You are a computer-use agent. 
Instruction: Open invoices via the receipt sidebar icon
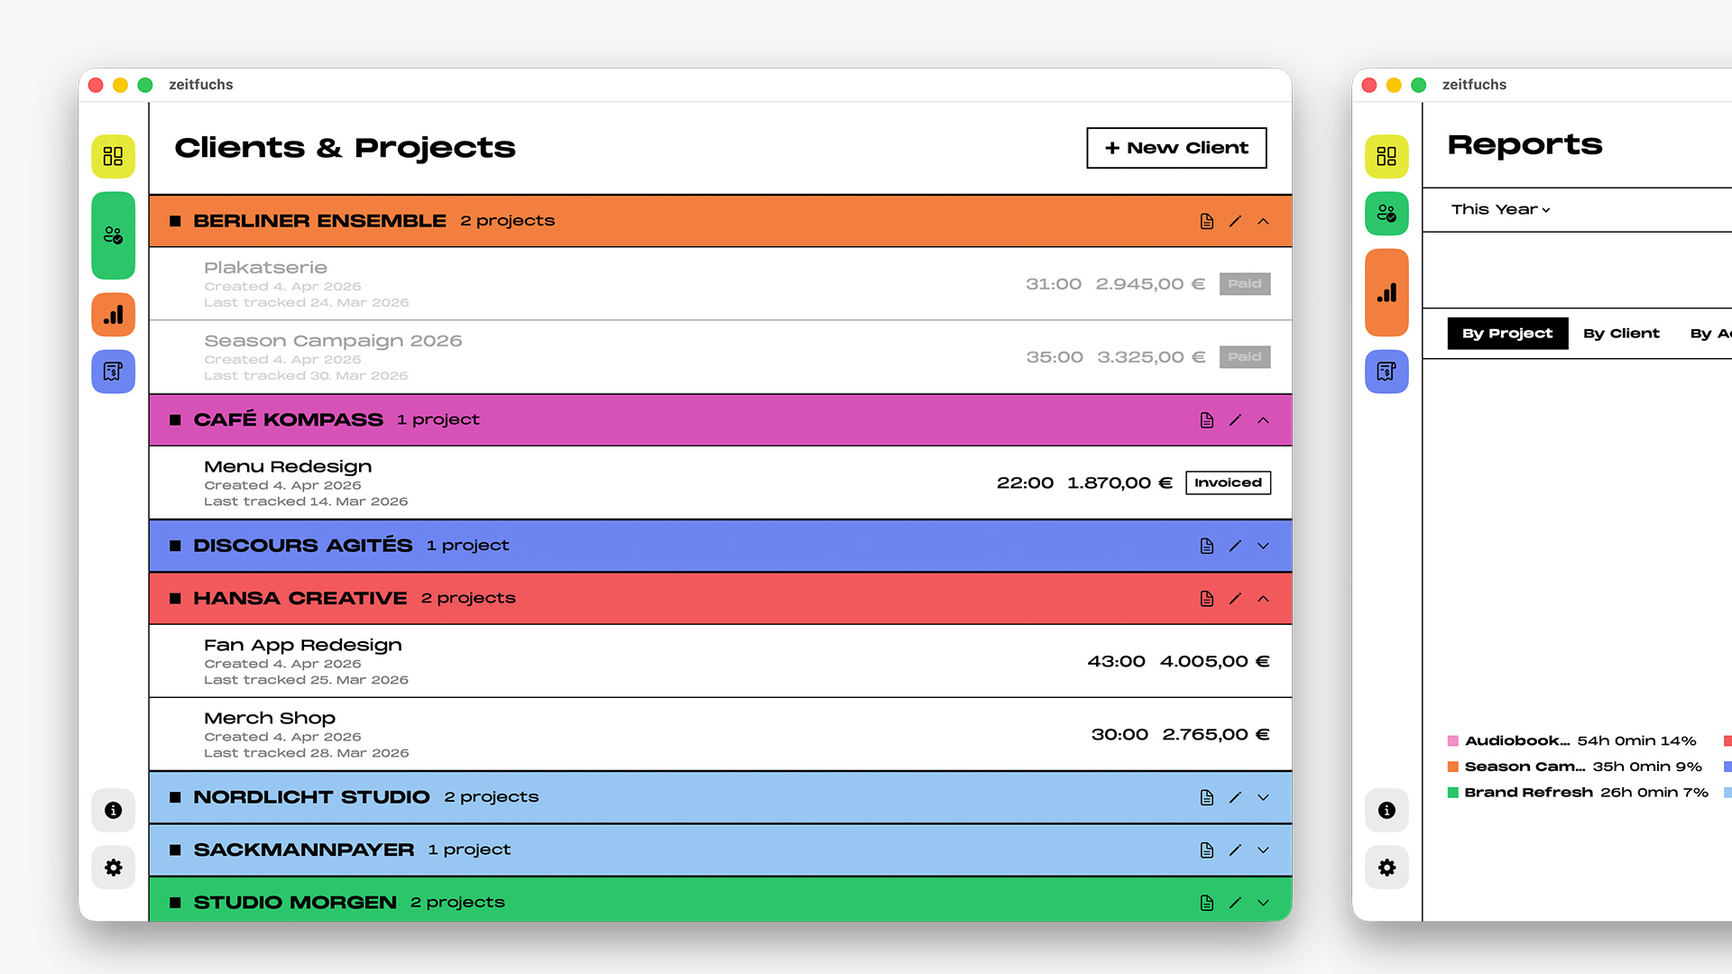[113, 371]
